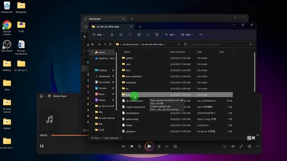Click the Delete trash icon in toolbar
287x161 pixels.
pos(157,35)
